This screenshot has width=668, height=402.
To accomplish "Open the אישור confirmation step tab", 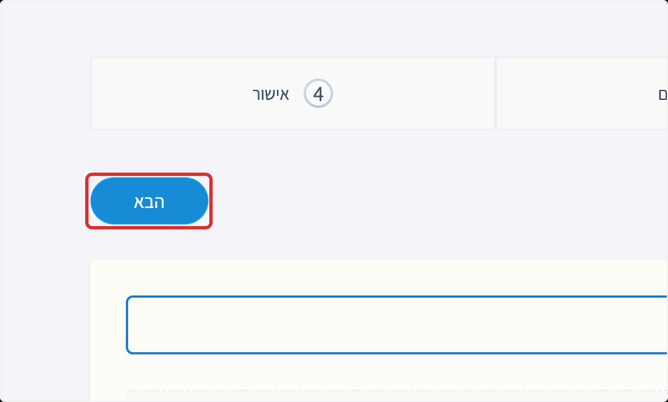I will 293,94.
